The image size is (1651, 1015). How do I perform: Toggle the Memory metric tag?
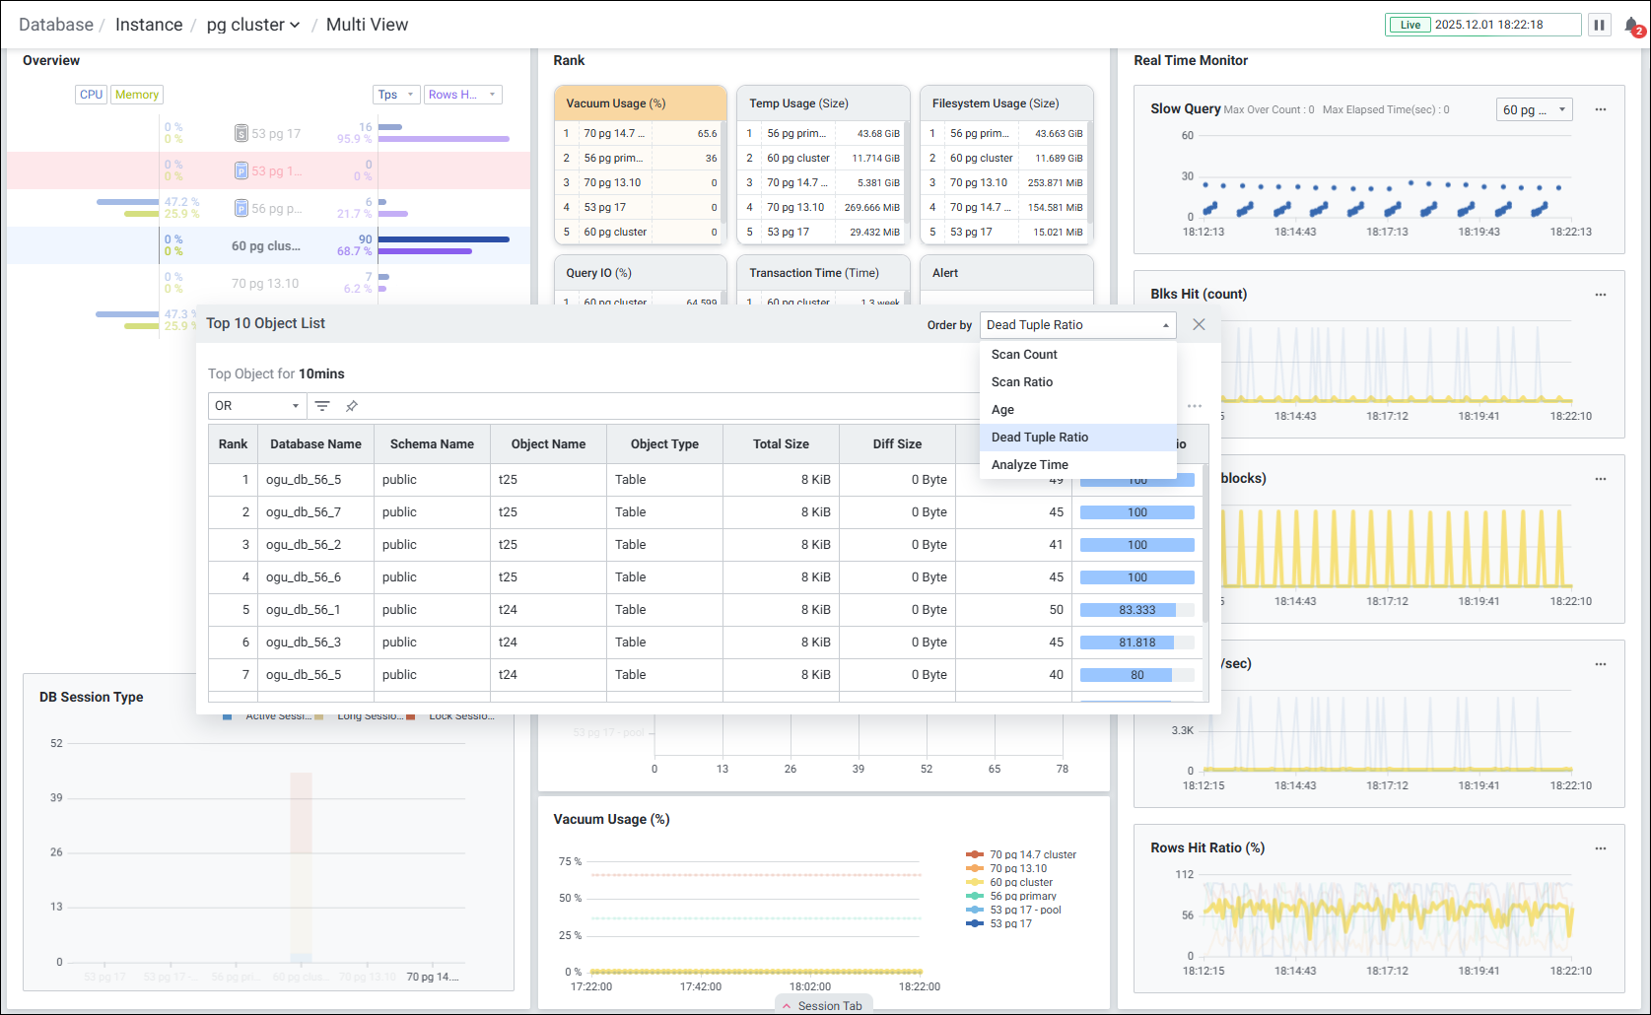137,95
